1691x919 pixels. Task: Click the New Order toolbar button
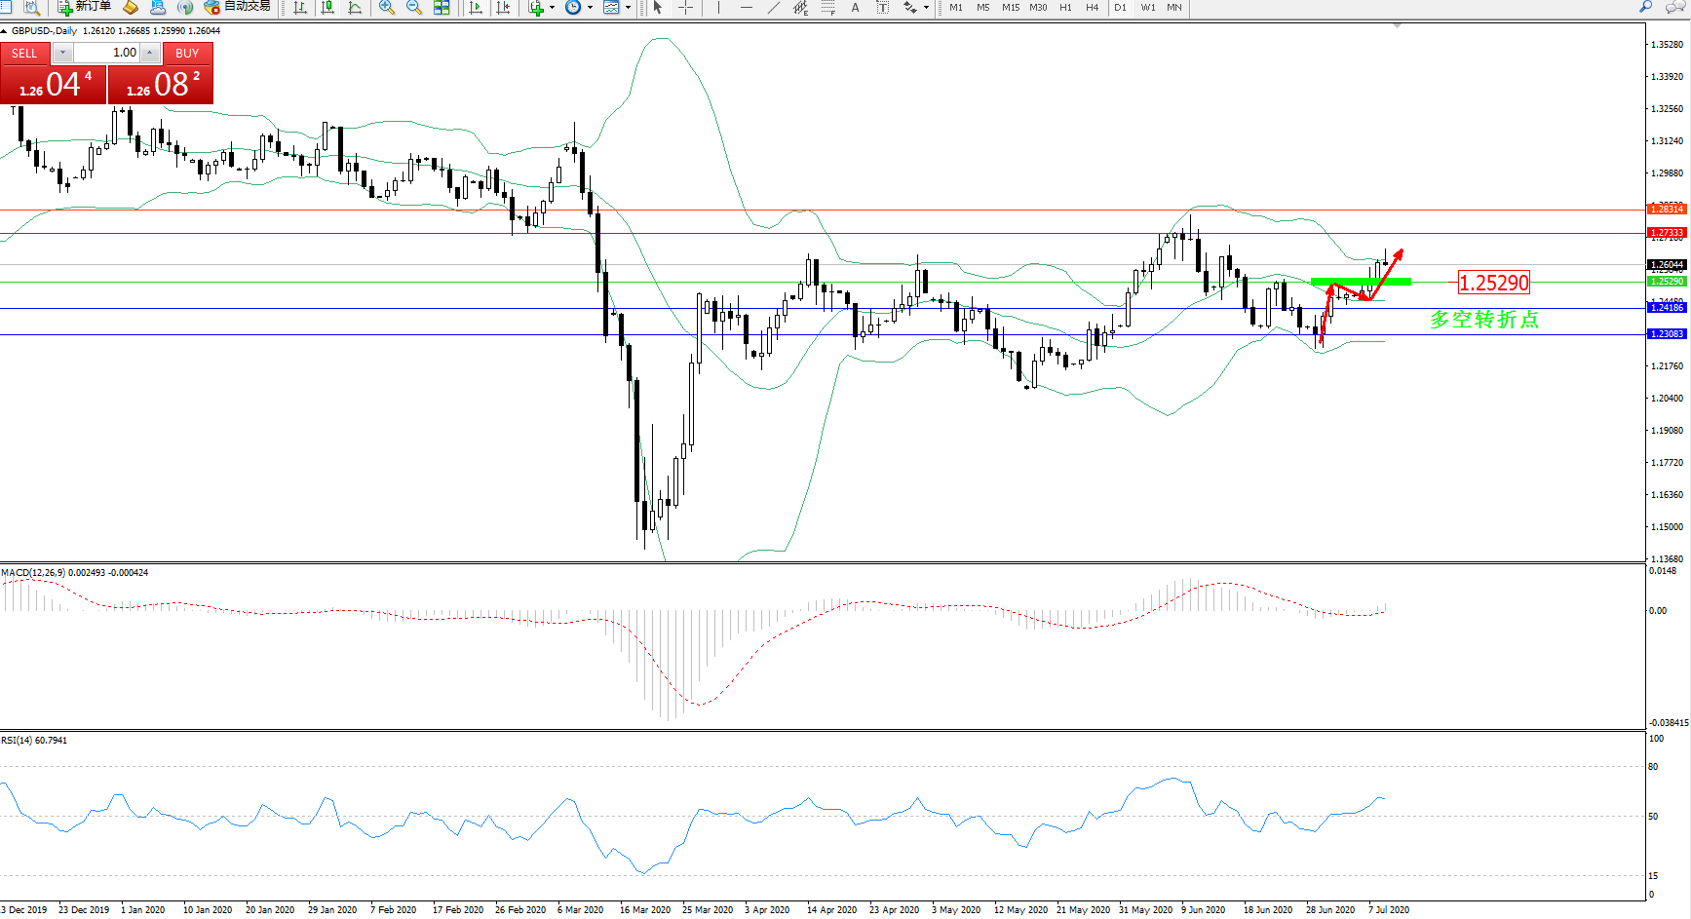[84, 7]
